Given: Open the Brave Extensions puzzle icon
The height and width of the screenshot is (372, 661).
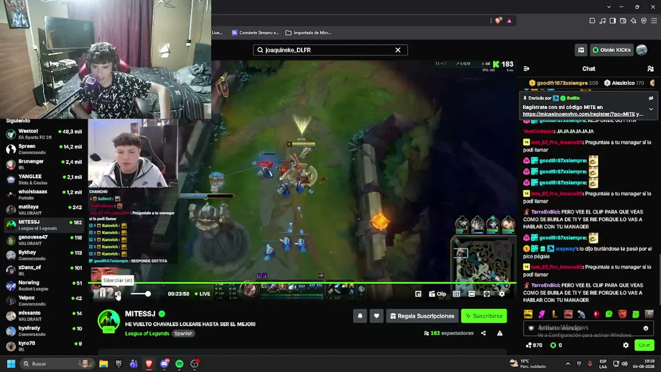Looking at the screenshot, I should click(x=592, y=21).
